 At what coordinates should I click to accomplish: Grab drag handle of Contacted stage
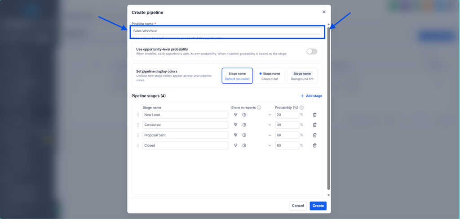point(138,125)
